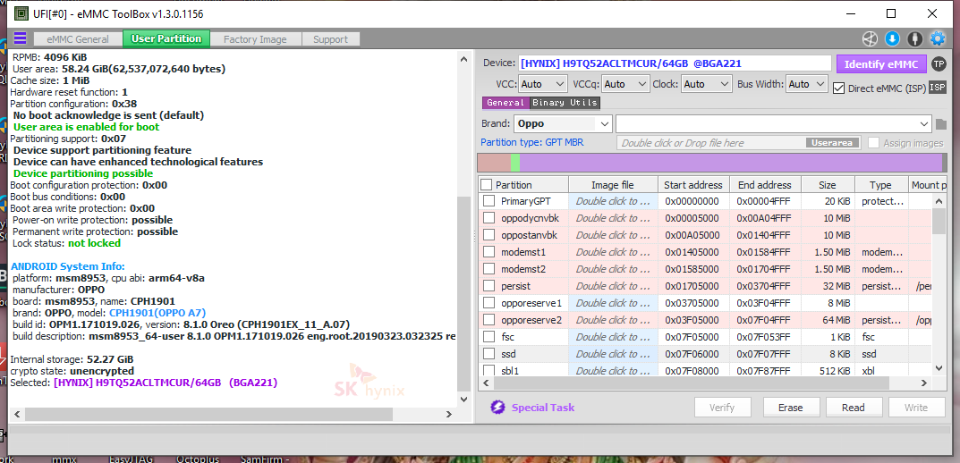Switch to the eMMC General tab
Screen dimensions: 960x463
79,39
